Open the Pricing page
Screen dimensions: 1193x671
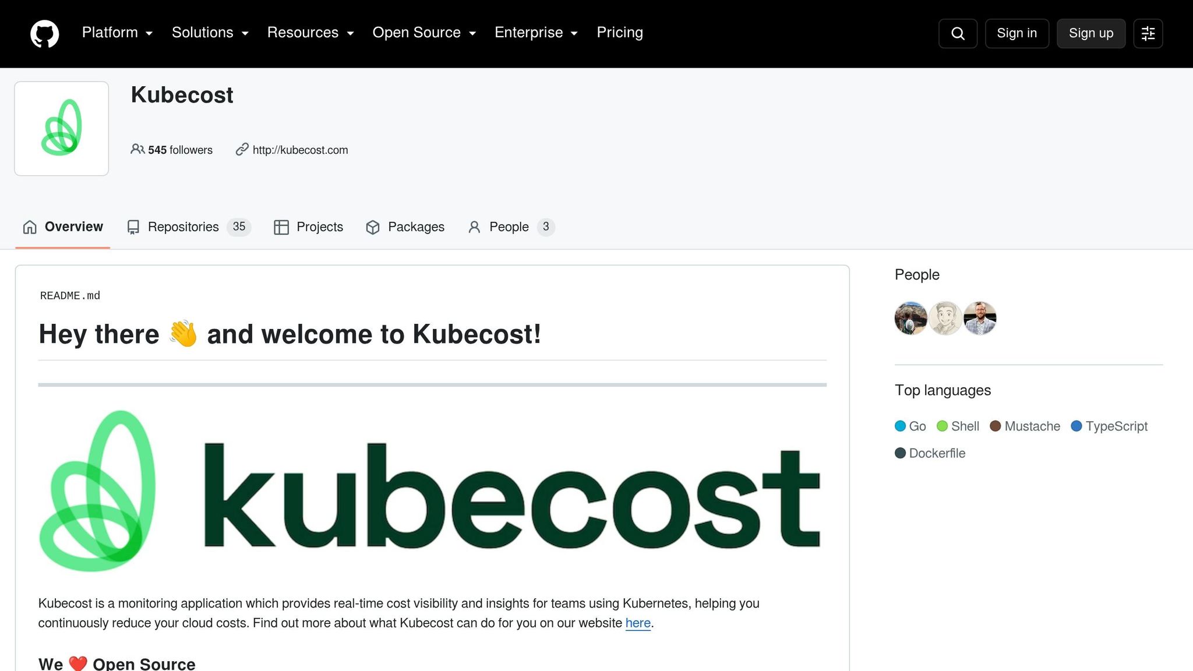pos(620,33)
